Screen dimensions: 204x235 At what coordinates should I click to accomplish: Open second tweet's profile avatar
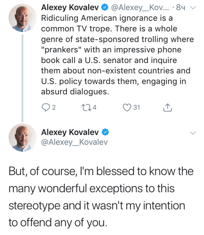pyautogui.click(x=22, y=138)
